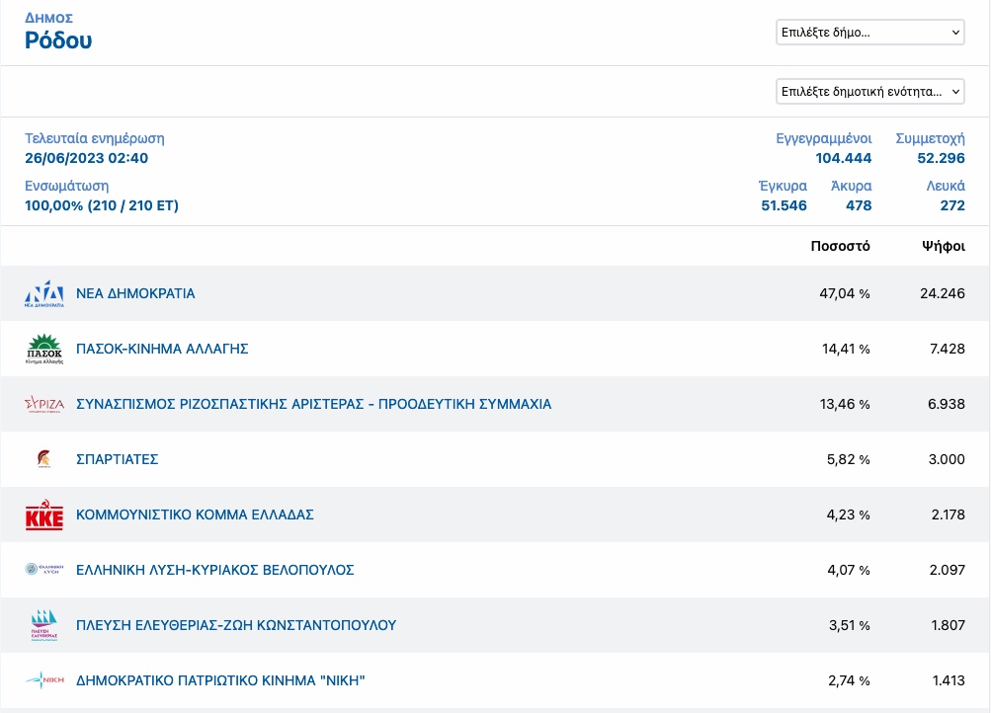The width and height of the screenshot is (991, 713).
Task: Click the 24.246 votes cell
Action: coord(943,293)
